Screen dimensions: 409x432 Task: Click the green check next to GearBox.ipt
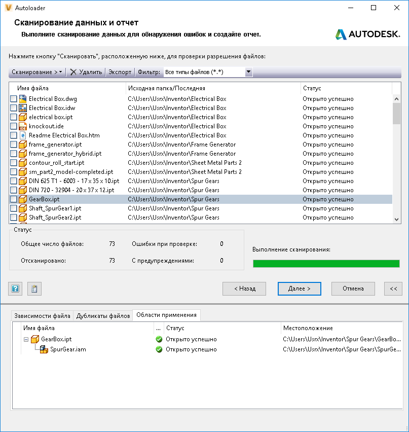(x=159, y=339)
